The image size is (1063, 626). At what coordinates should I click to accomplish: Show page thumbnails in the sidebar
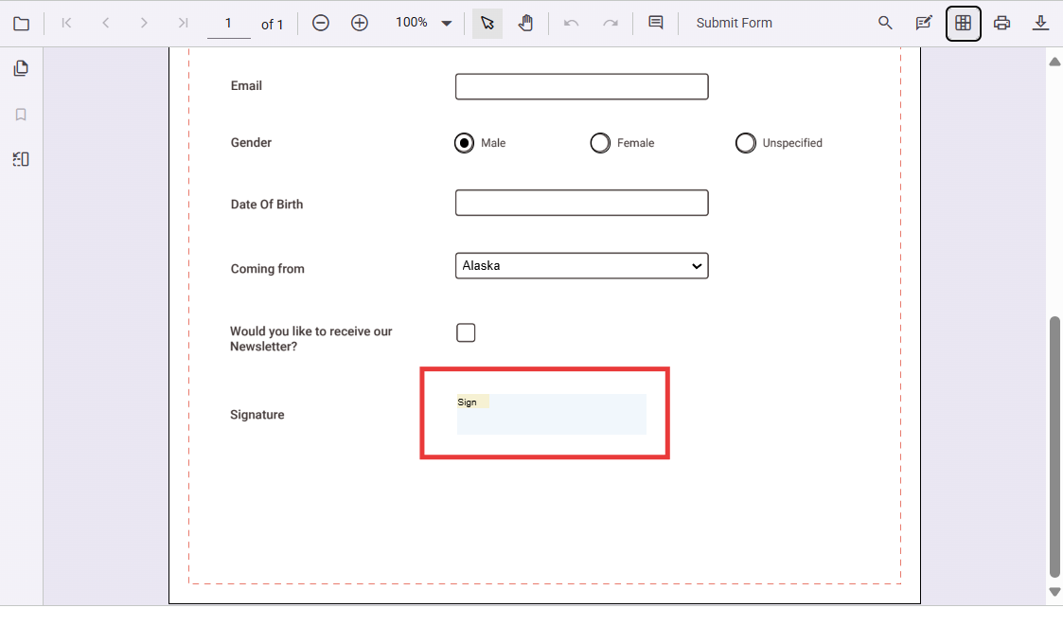[21, 67]
